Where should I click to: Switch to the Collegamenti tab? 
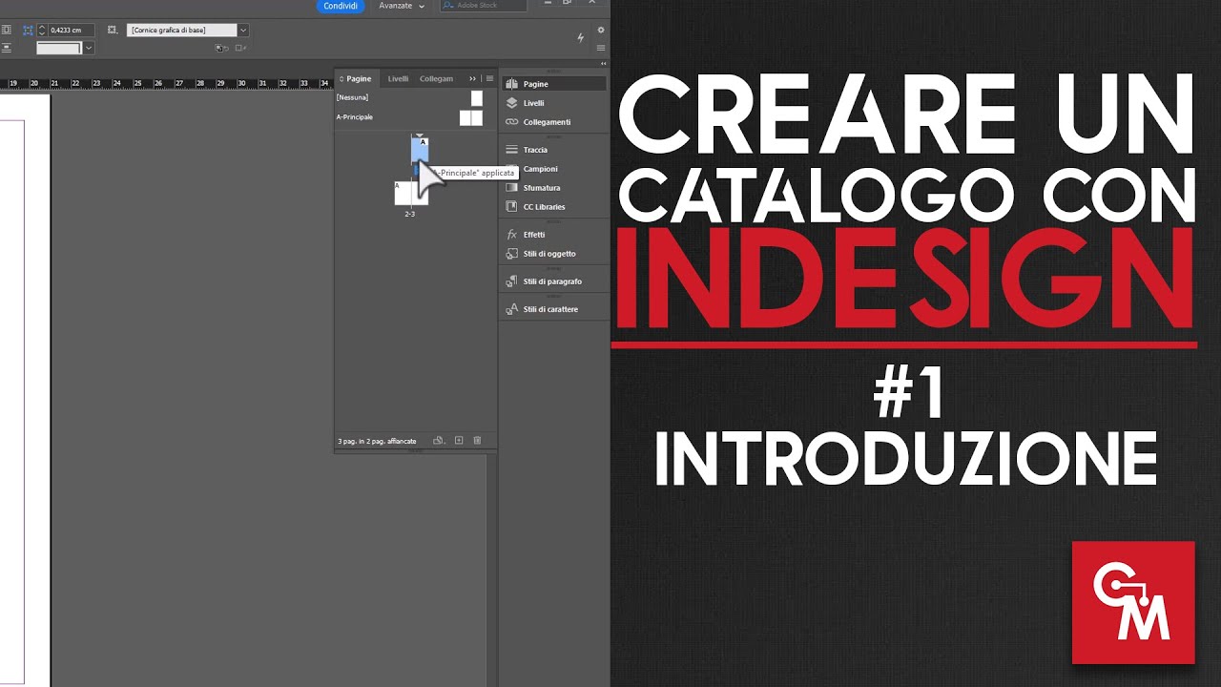(437, 78)
